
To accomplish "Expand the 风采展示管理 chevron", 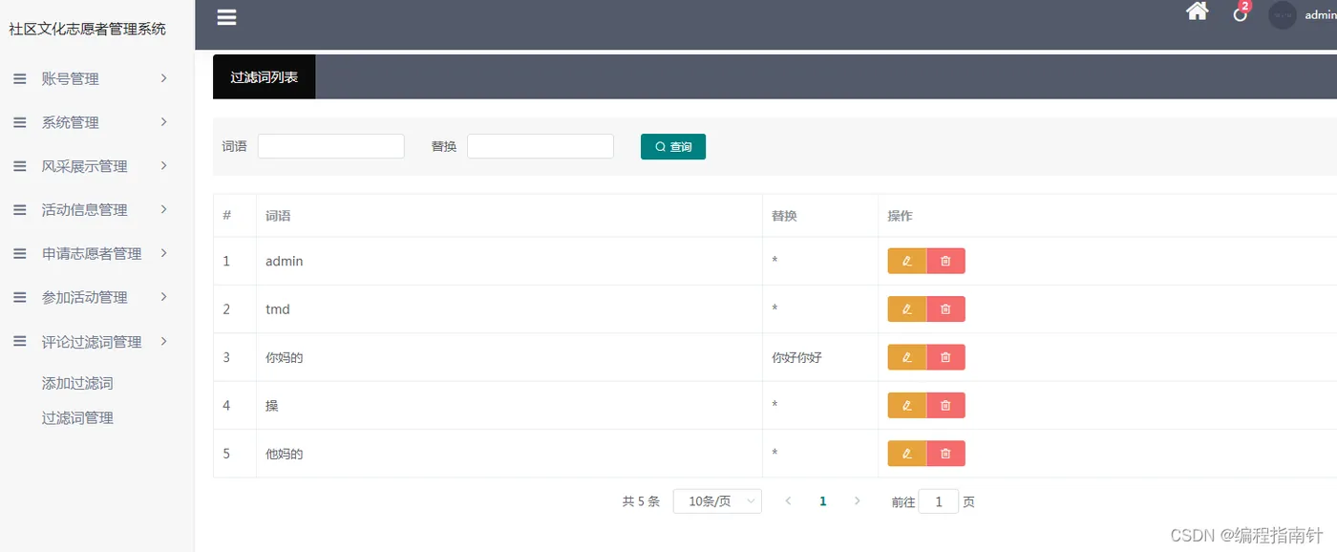I will tap(164, 165).
